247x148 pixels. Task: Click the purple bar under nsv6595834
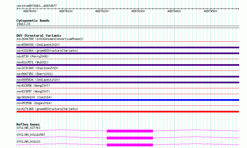pos(128,82)
